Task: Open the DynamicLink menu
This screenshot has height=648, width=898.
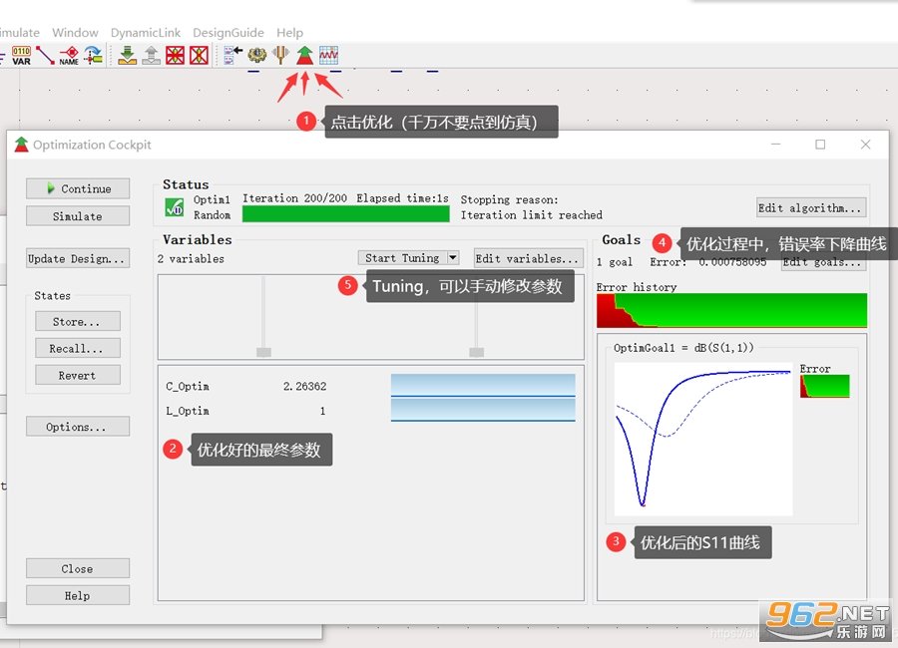Action: 146,33
